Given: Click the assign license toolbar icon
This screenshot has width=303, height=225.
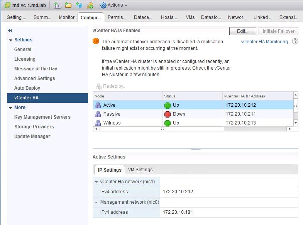Looking at the screenshot, I should [90, 5].
